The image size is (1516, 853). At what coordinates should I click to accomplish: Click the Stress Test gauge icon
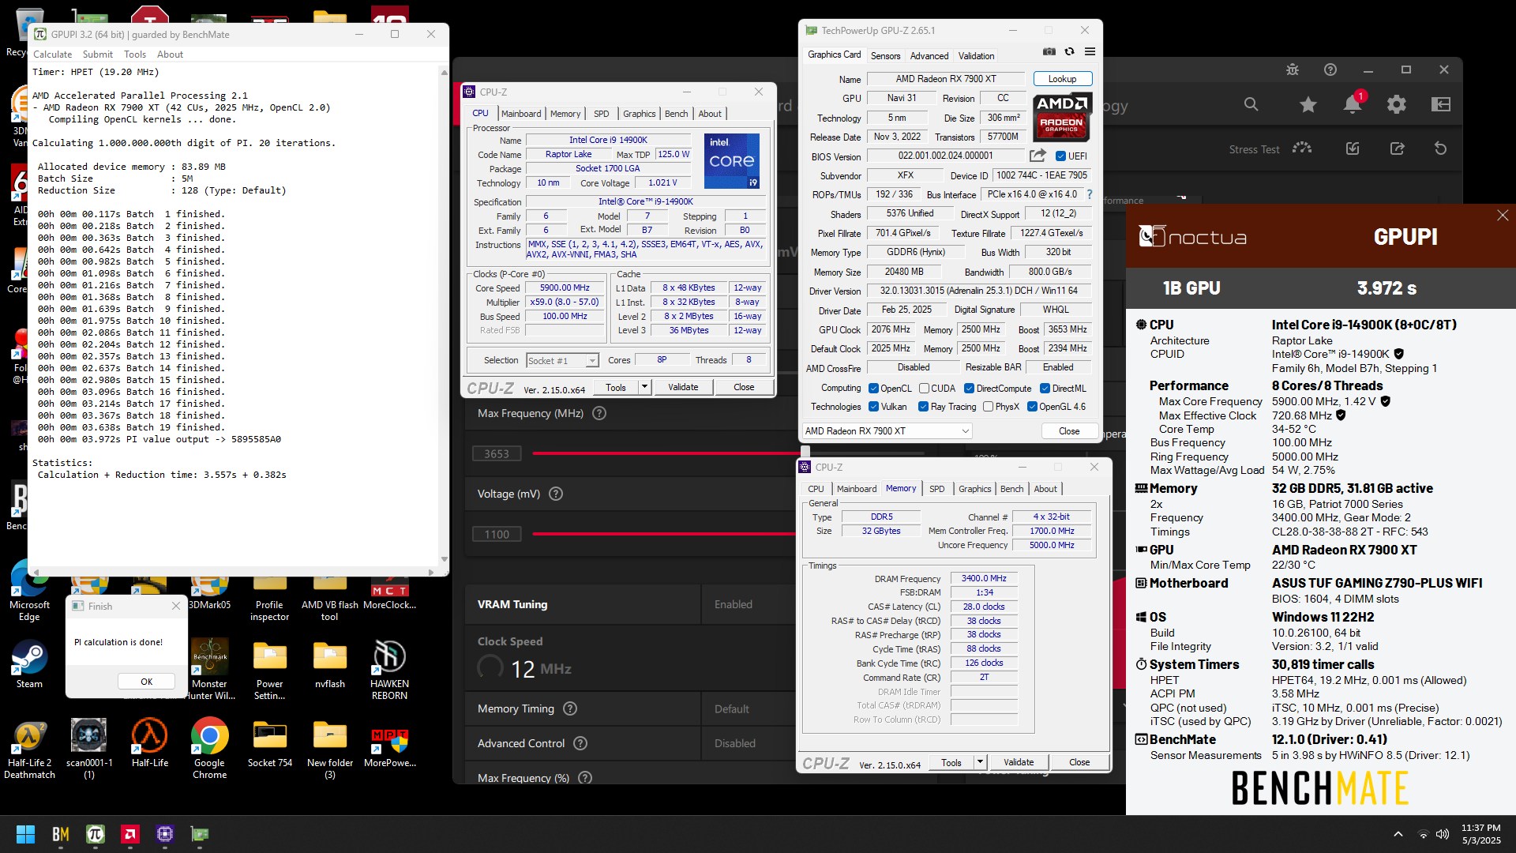(x=1302, y=148)
